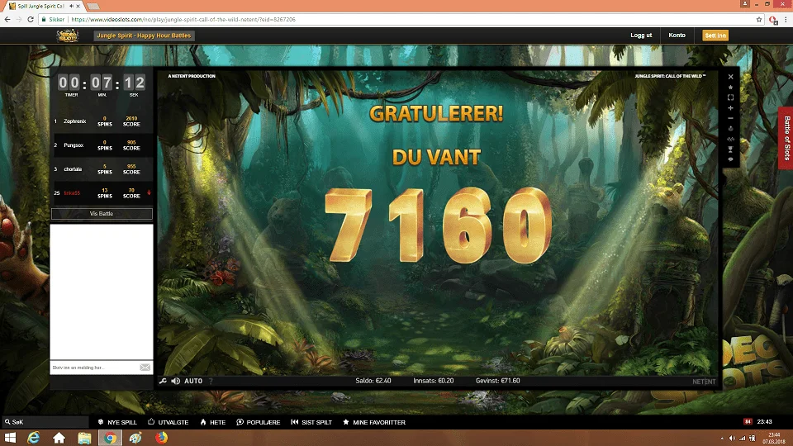793x446 pixels.
Task: Click the 7160 win amount
Action: click(x=438, y=225)
